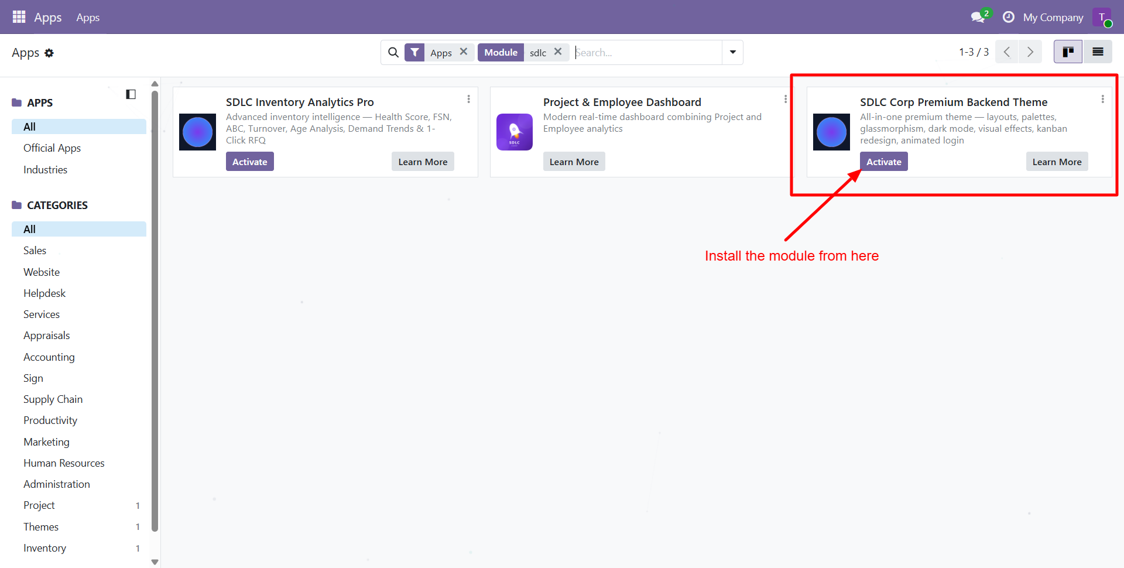Remove the sdlc Module filter
The image size is (1124, 568).
(x=558, y=52)
